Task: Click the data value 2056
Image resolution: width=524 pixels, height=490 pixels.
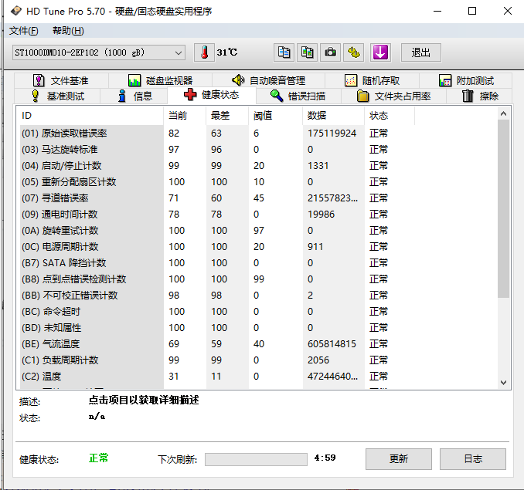Action: click(x=318, y=360)
